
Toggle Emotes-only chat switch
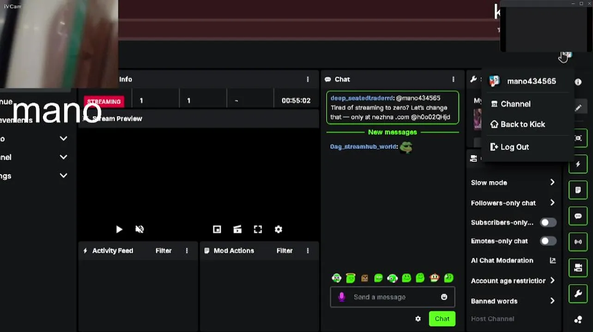[x=548, y=241]
